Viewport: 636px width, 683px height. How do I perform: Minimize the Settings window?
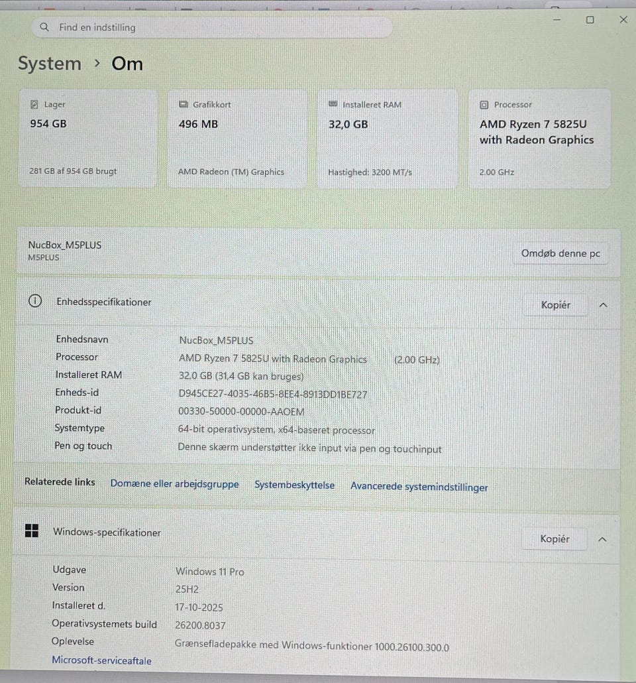(x=556, y=20)
